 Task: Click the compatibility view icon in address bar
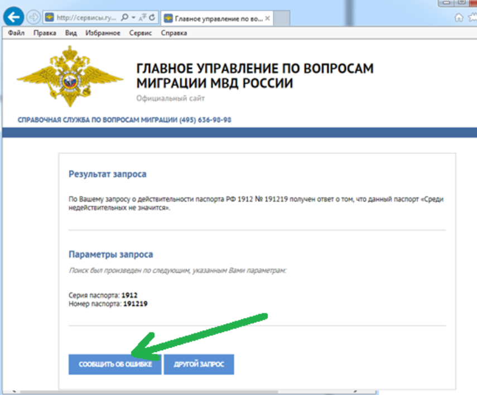point(143,18)
